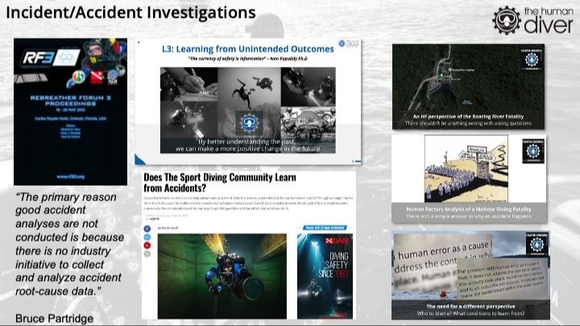Click the mask emblem in the L3 slide collage

coord(249,123)
